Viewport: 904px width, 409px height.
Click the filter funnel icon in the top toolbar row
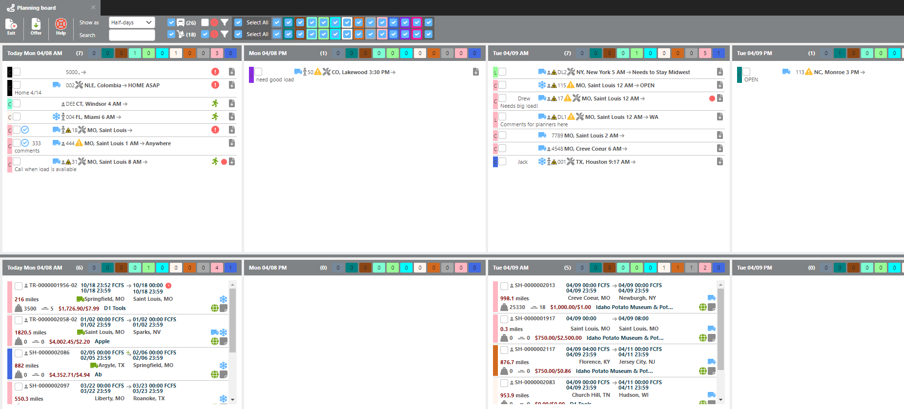click(x=225, y=22)
